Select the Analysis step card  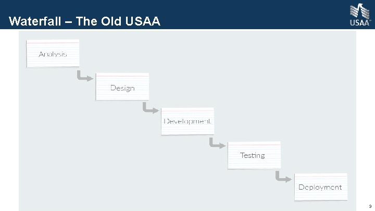[53, 53]
